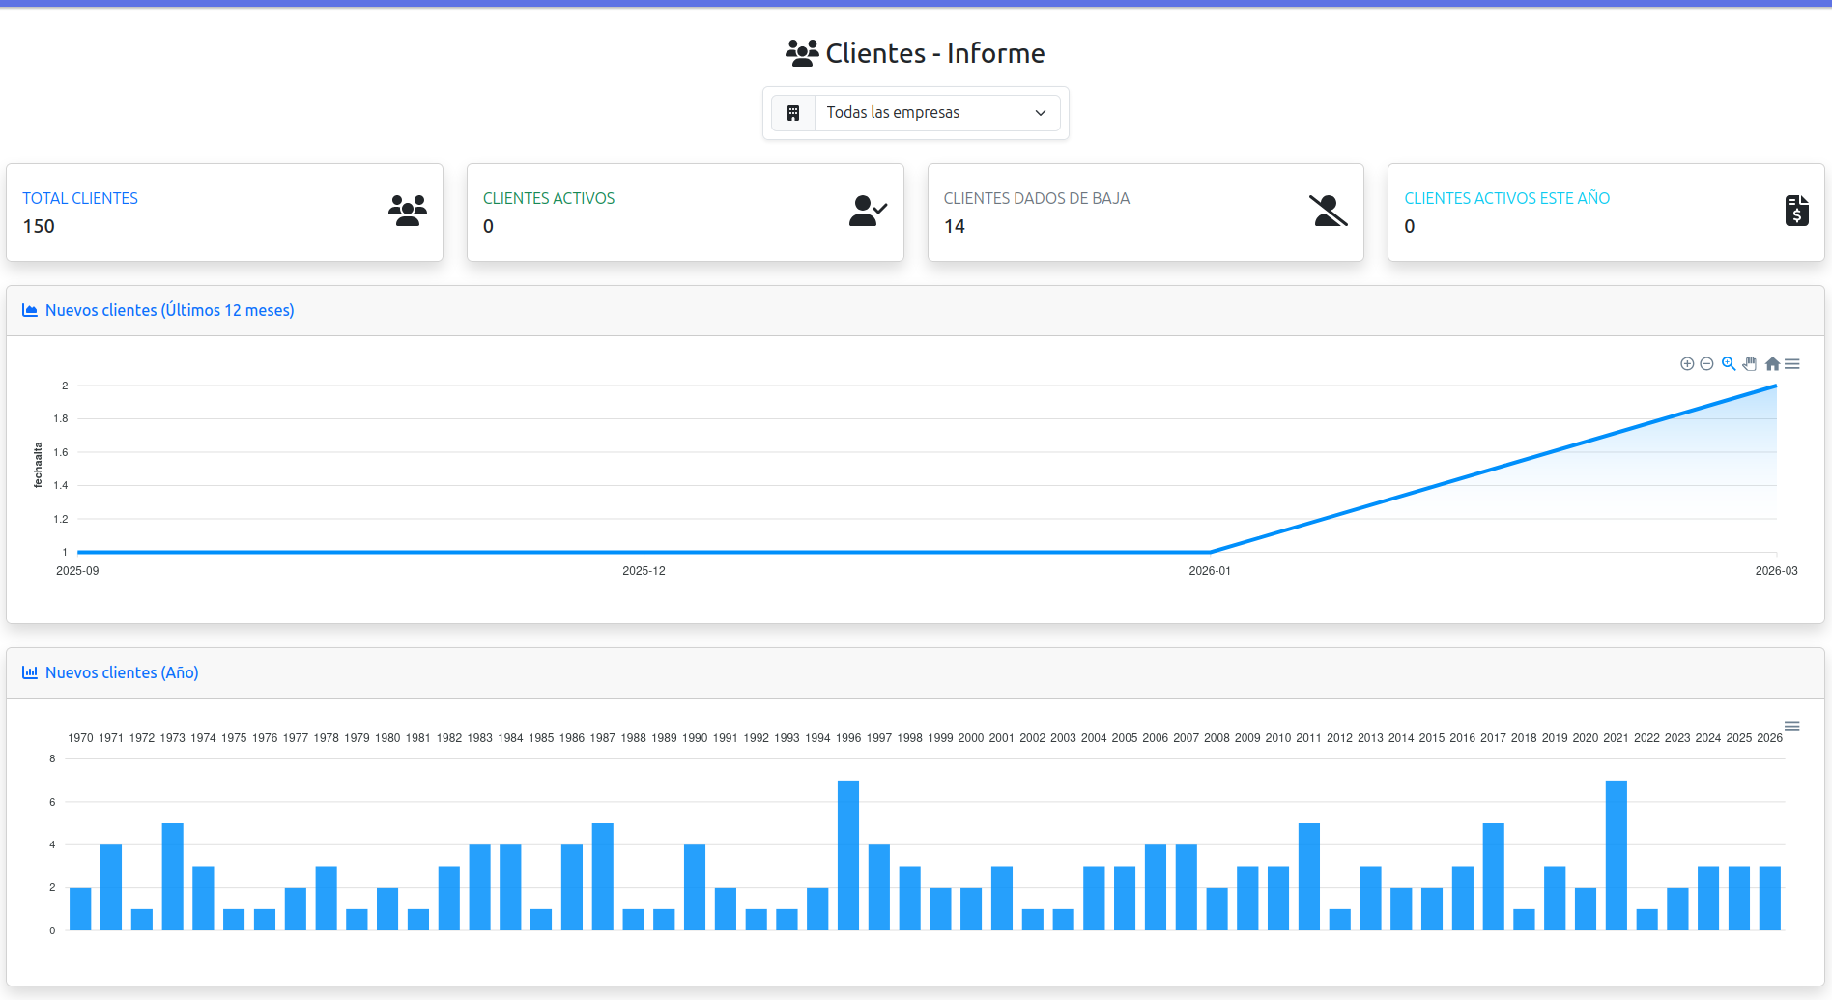Screen dimensions: 1832x1000
Task: Open the line chart hamburger menu
Action: click(x=1792, y=364)
